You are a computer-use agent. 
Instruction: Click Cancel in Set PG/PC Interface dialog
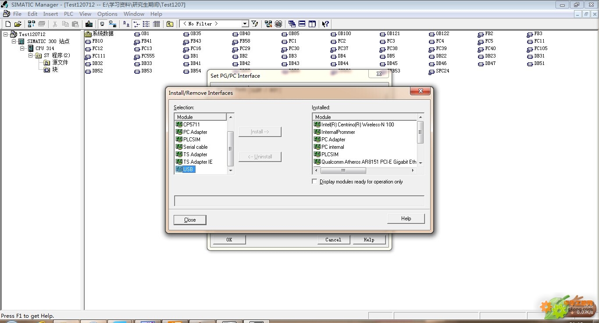click(x=333, y=240)
